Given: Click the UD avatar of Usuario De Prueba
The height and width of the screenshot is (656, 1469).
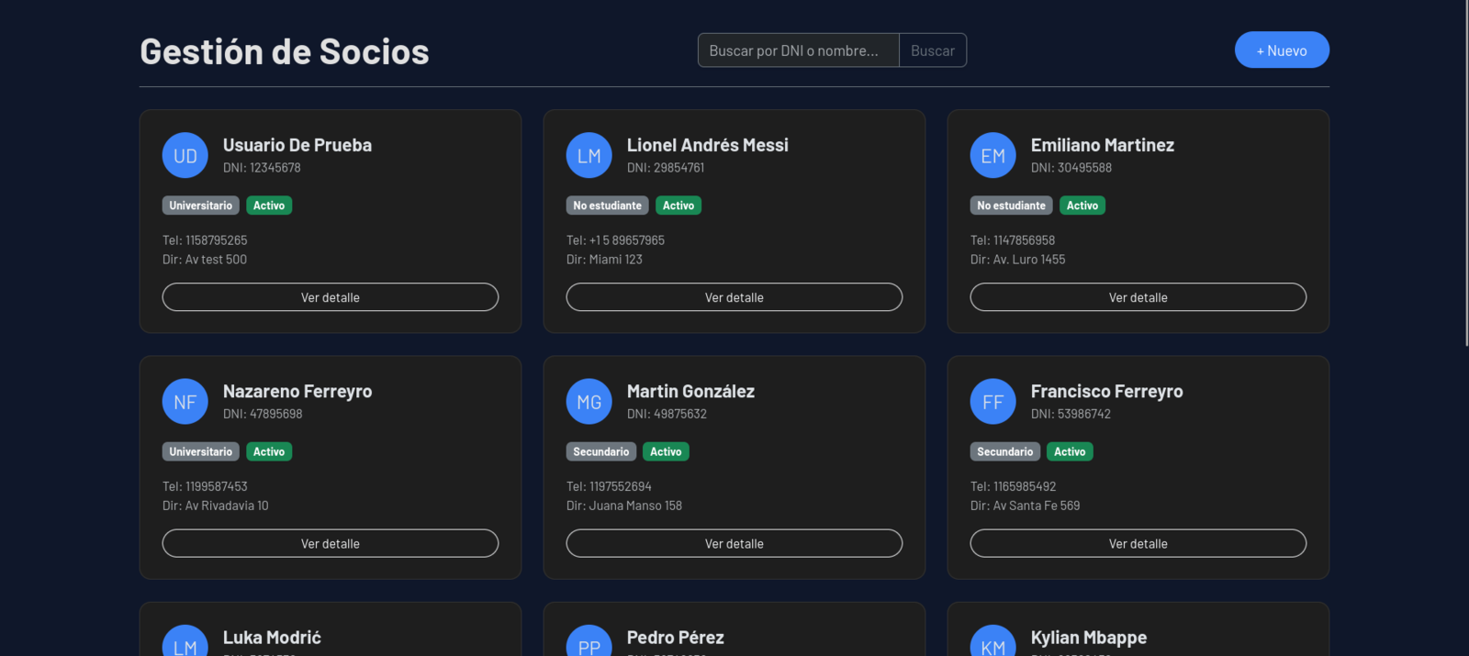Looking at the screenshot, I should click(x=185, y=155).
